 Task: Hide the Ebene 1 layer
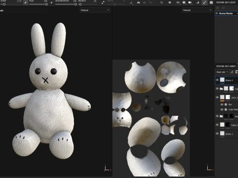point(217,133)
